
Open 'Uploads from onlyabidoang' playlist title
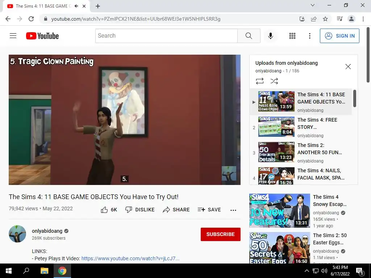click(x=286, y=63)
